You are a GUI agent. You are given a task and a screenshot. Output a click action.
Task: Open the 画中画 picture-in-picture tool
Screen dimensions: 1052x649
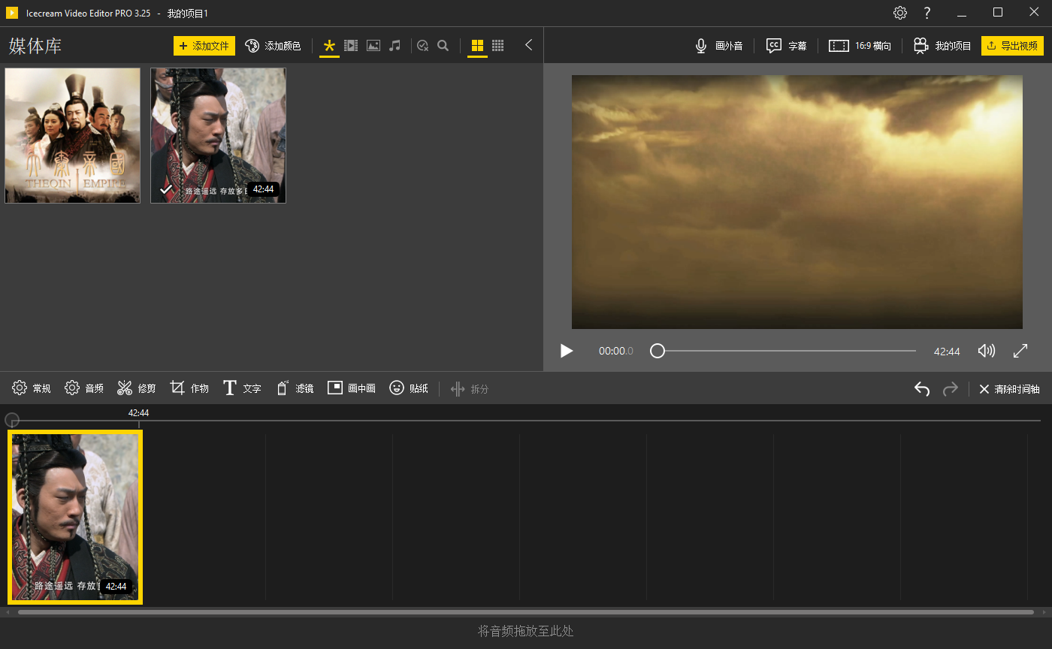(x=351, y=388)
